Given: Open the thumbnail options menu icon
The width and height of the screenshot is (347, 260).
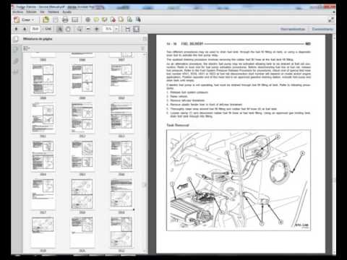Looking at the screenshot, I should [26, 48].
